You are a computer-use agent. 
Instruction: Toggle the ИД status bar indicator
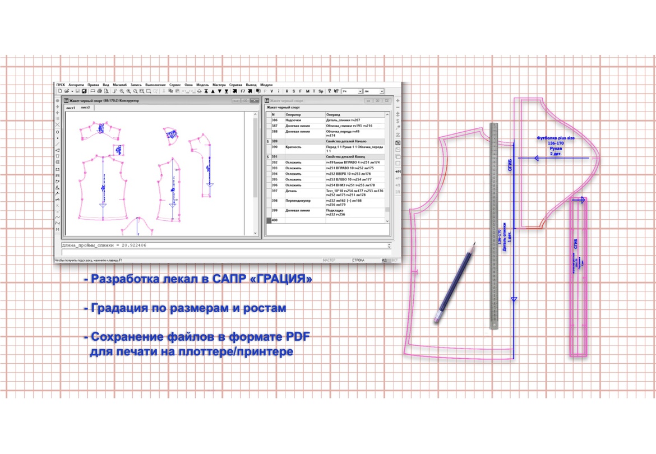385,261
